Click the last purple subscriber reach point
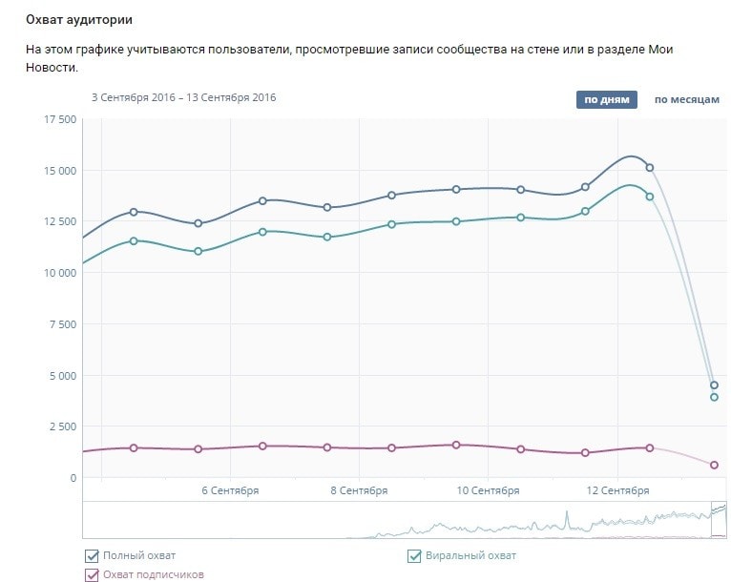Screen dimensions: 731x582 pos(714,465)
